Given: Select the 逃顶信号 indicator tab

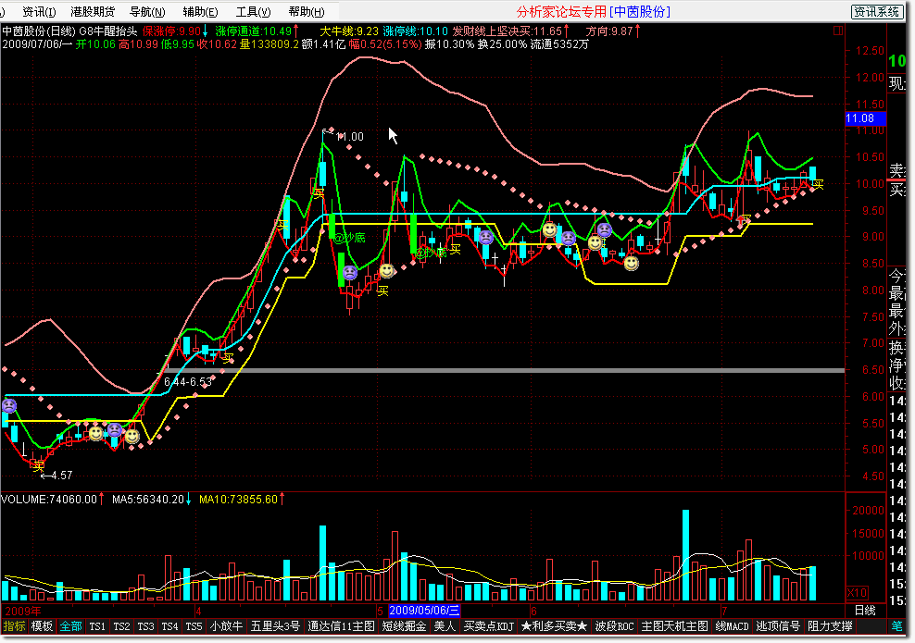Looking at the screenshot, I should [x=778, y=626].
